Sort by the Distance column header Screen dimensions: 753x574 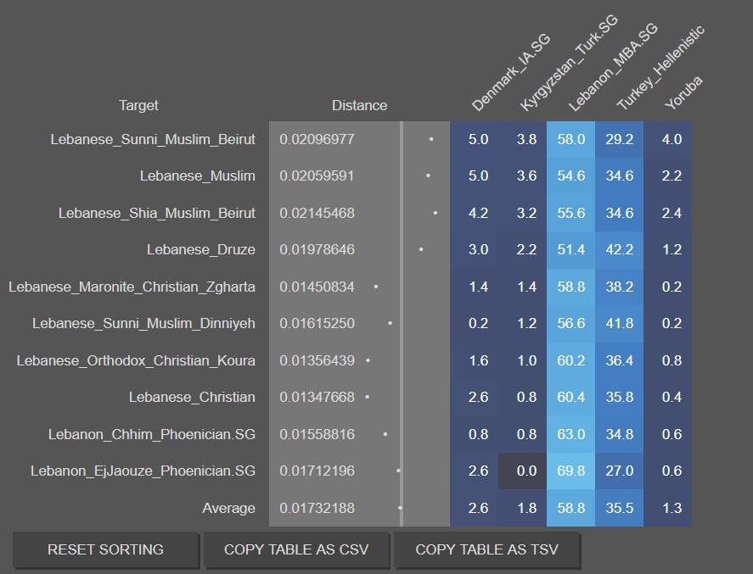(359, 105)
